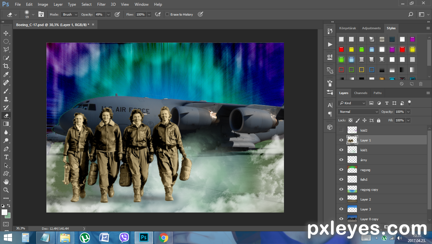The image size is (432, 244).
Task: Hide the ragyog layer
Action: [x=341, y=170]
